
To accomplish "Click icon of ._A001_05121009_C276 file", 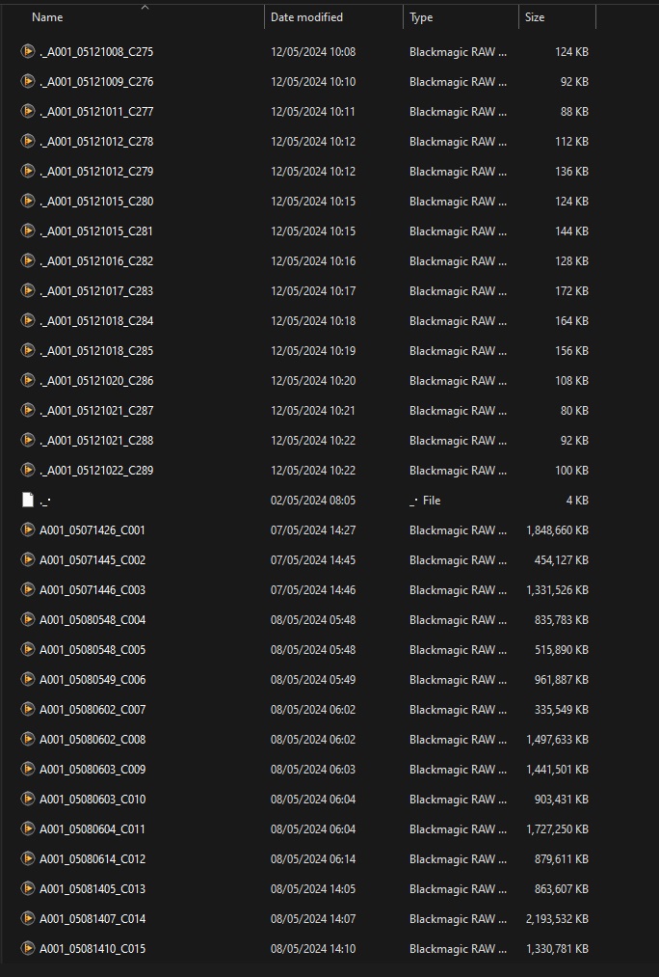I will pos(27,81).
